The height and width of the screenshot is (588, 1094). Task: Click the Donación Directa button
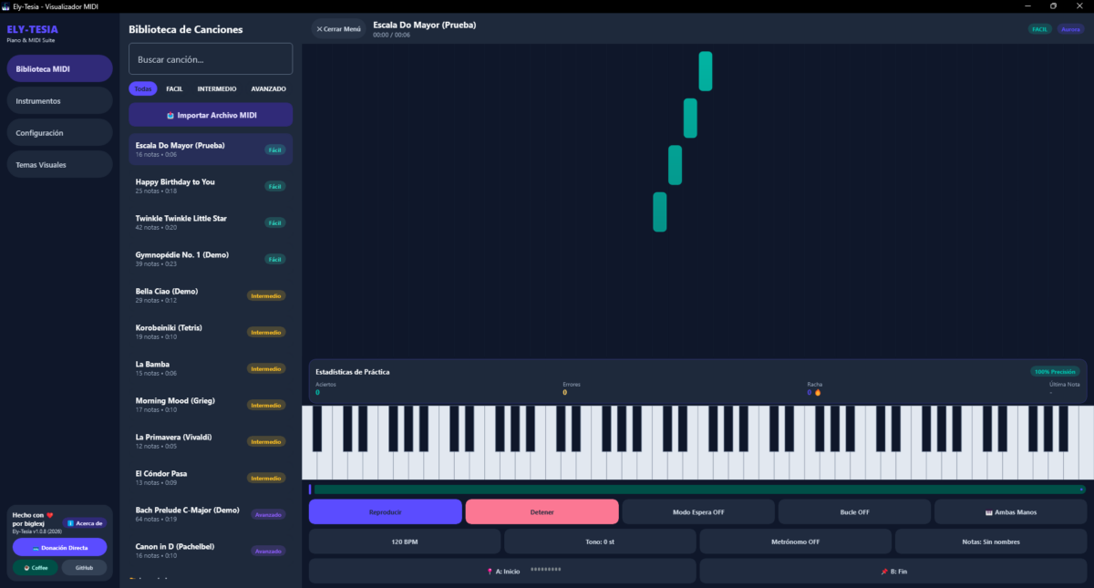[x=59, y=547]
